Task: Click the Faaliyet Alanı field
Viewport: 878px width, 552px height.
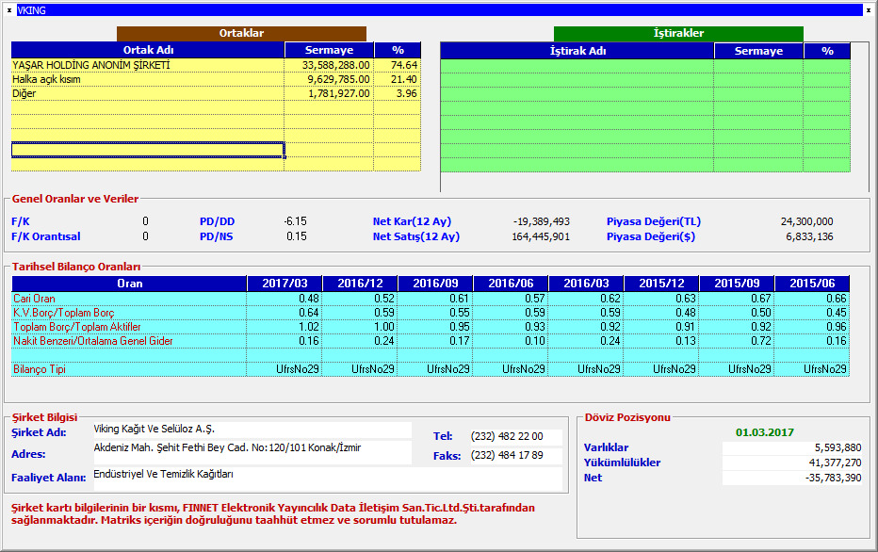Action: point(328,479)
